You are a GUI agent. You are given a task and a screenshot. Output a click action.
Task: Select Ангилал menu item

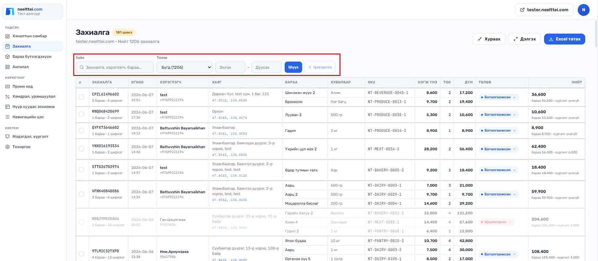[x=32, y=67]
